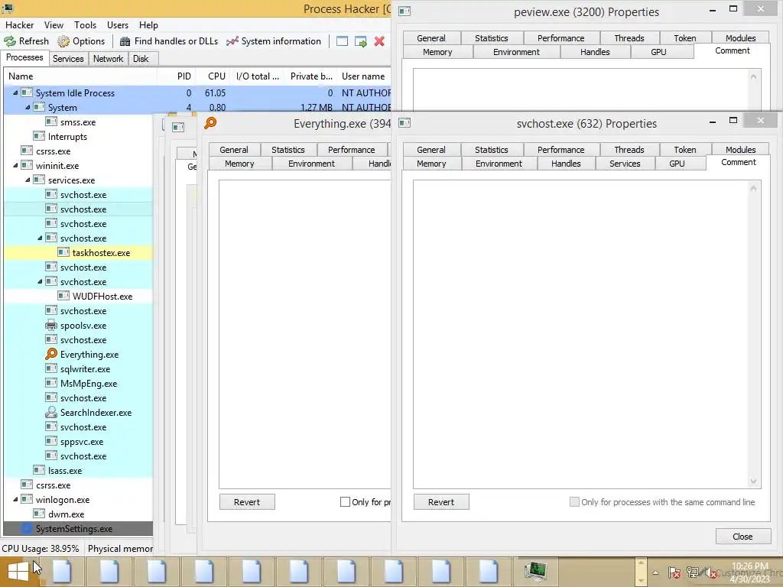Image resolution: width=783 pixels, height=587 pixels.
Task: Click the sppsvc.exe process icon
Action: click(51, 441)
